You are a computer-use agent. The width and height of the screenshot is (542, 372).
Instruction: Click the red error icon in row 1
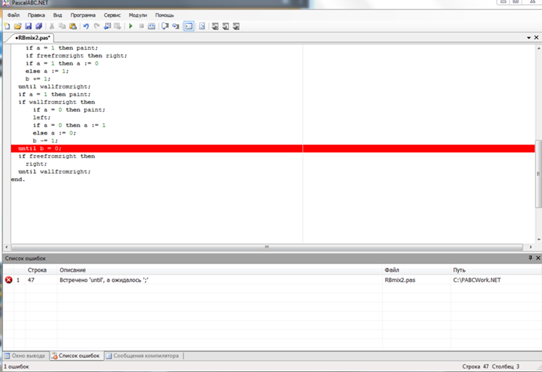(x=9, y=280)
